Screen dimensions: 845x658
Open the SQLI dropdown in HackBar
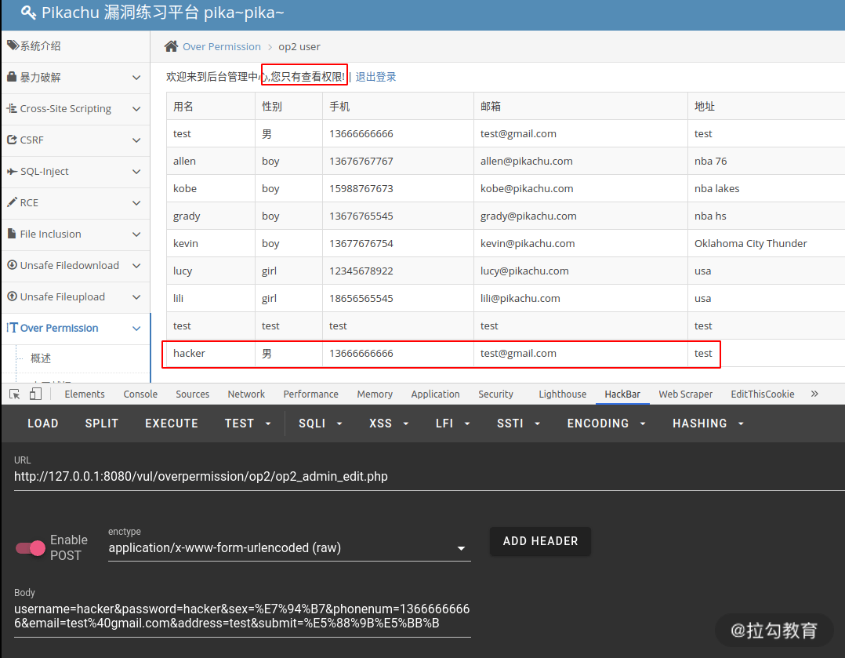click(x=320, y=424)
